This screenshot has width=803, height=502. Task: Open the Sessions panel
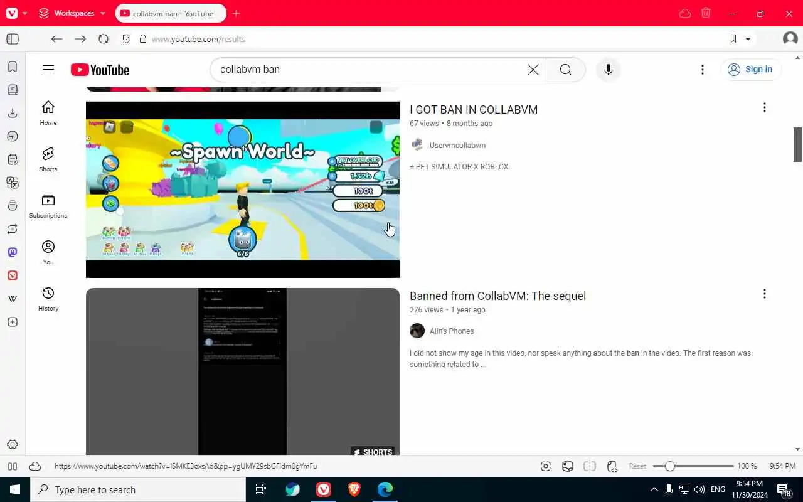tap(13, 229)
